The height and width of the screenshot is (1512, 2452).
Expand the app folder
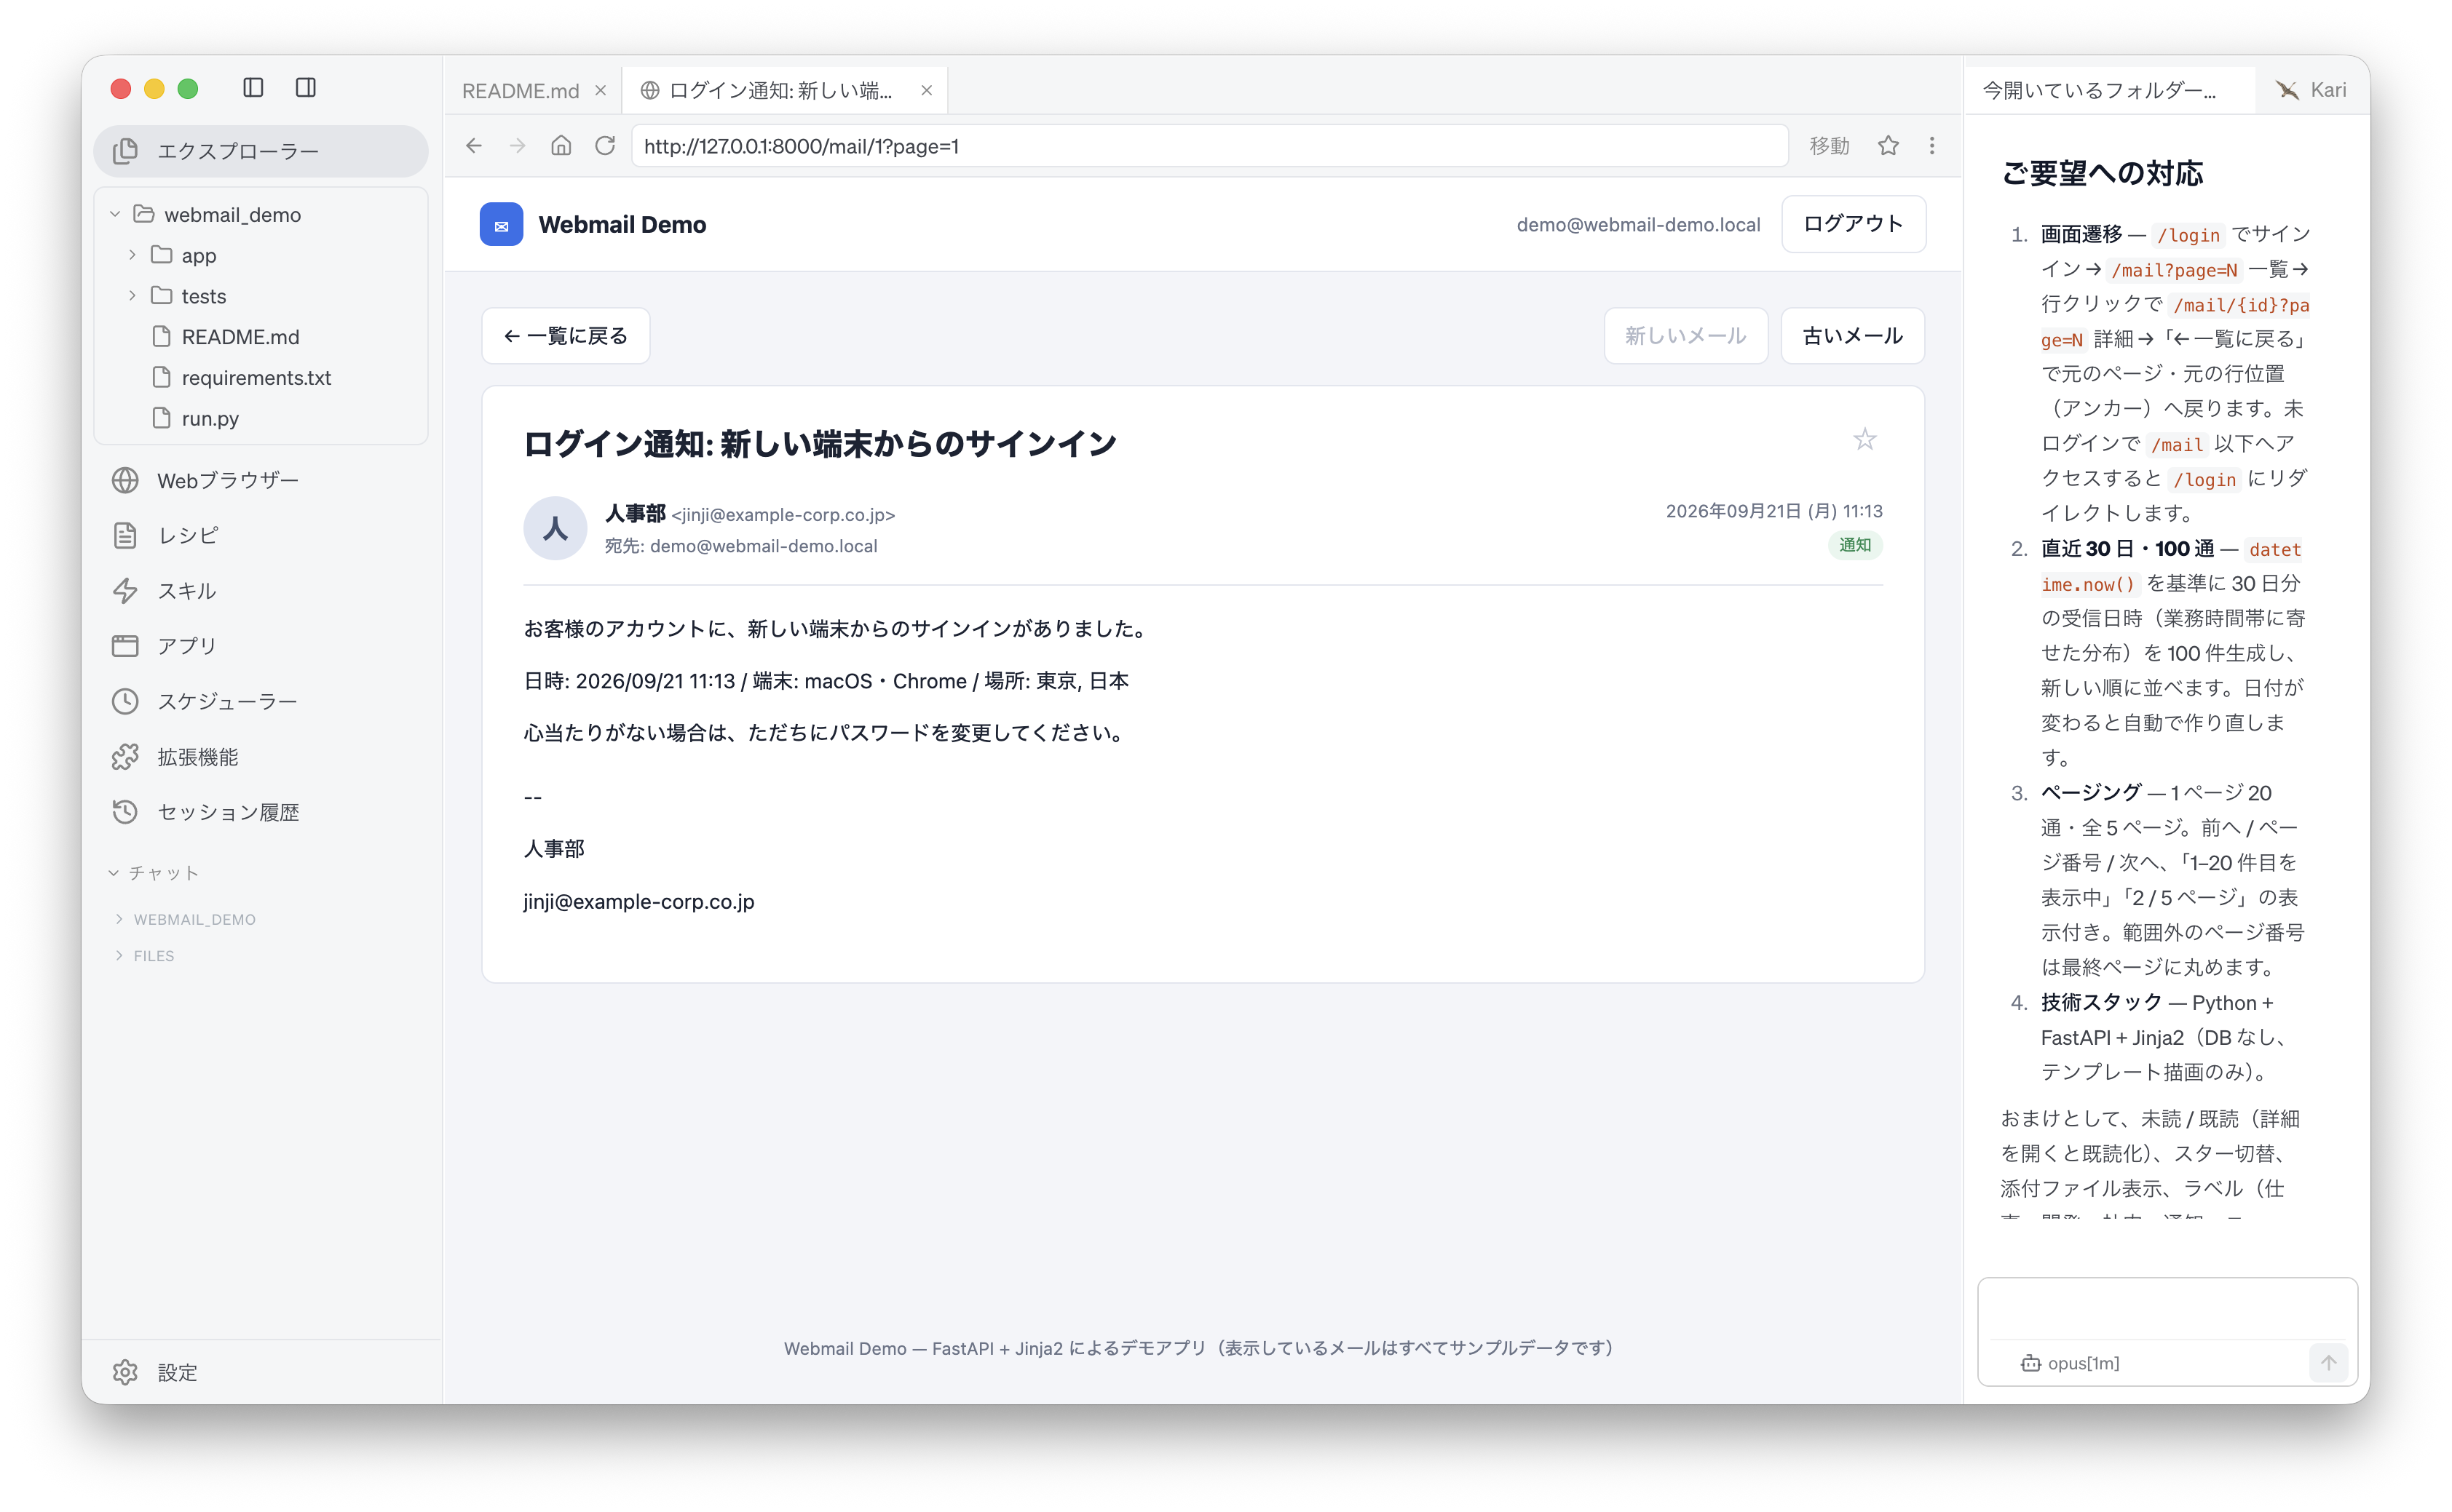click(x=132, y=255)
